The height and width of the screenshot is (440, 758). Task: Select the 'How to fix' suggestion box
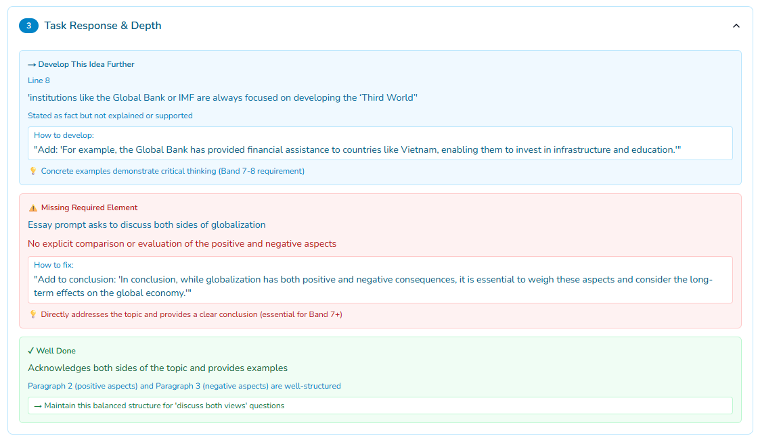click(380, 280)
